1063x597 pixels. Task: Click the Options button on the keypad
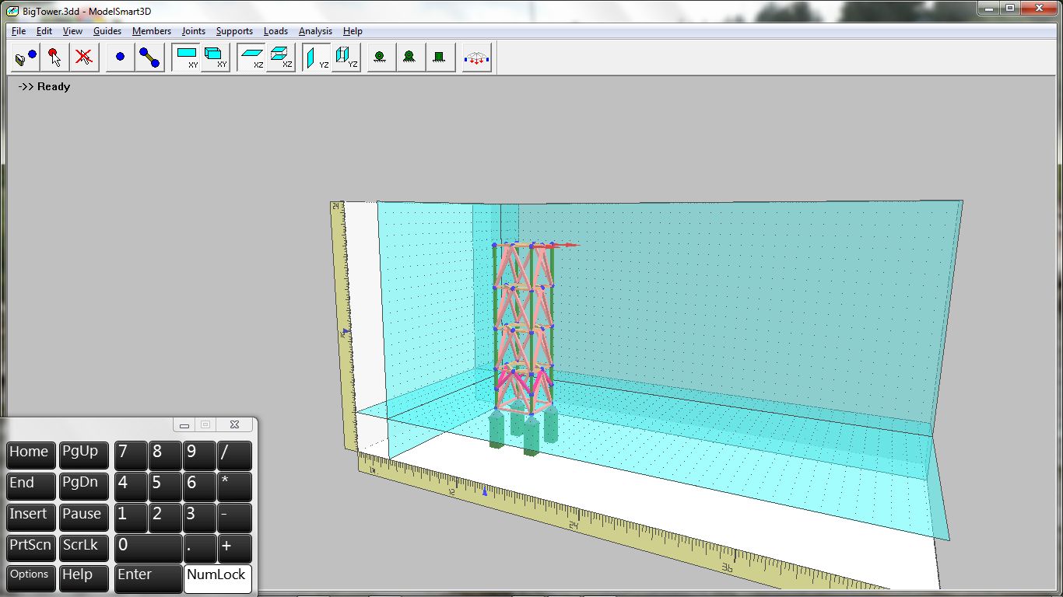[x=30, y=577]
